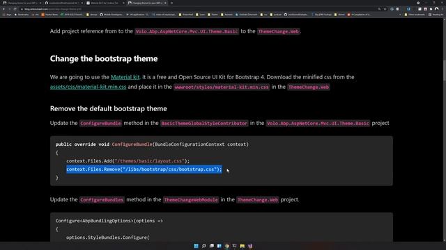Select the active Changing theme tab
Screen dimensions: 446x250
point(147,3)
